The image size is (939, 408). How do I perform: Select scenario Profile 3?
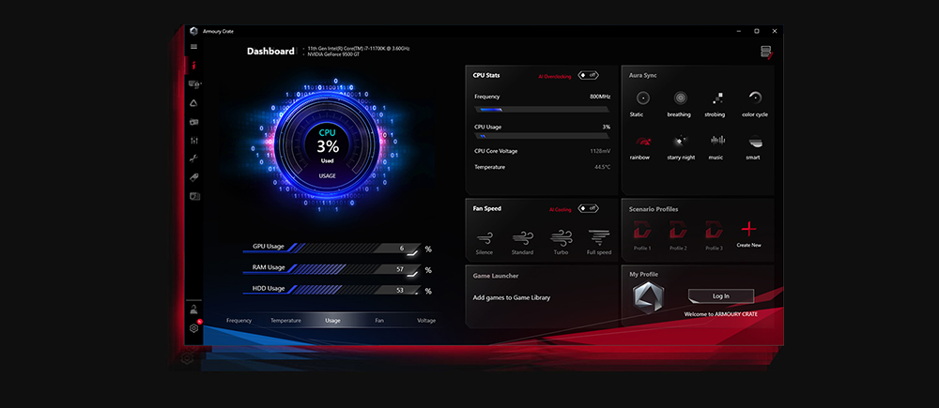tap(714, 235)
